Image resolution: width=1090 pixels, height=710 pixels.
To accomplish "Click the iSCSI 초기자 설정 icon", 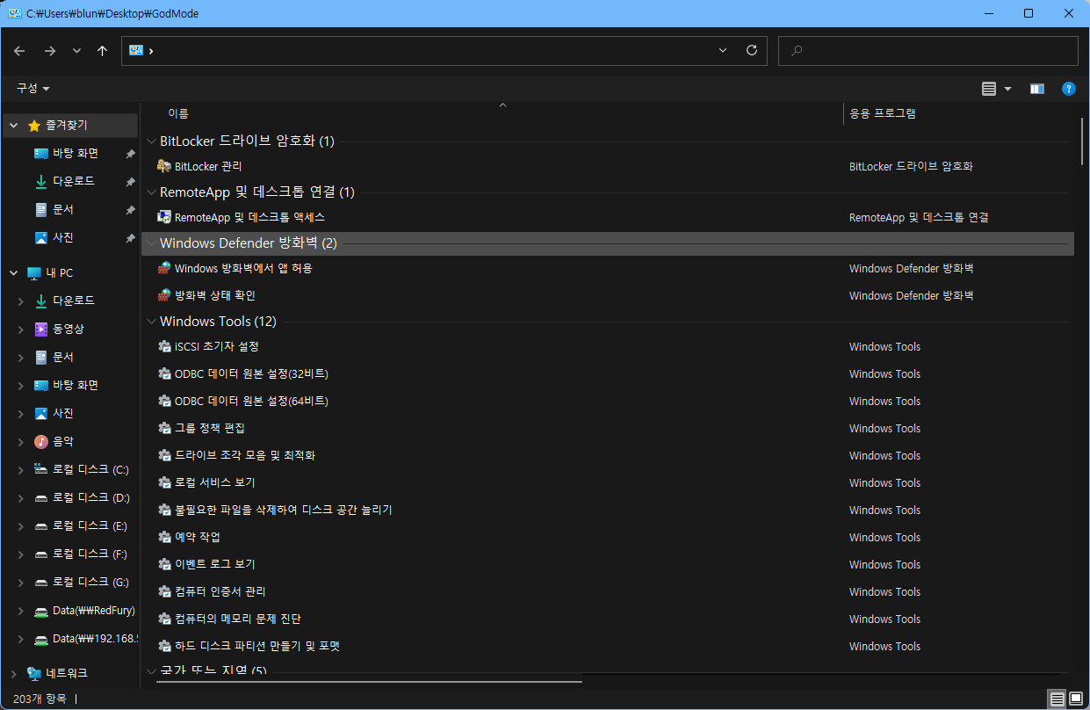I will click(163, 346).
